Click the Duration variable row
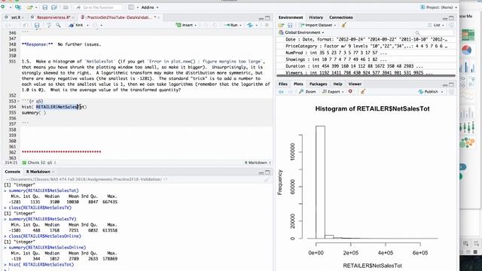Image resolution: width=482 pixels, height=271 pixels. point(366,66)
